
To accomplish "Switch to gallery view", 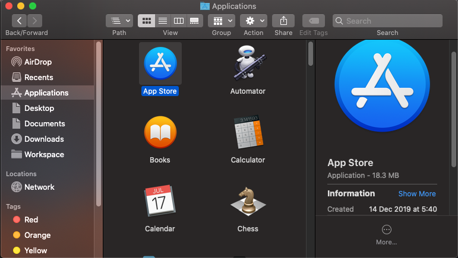I will click(194, 21).
